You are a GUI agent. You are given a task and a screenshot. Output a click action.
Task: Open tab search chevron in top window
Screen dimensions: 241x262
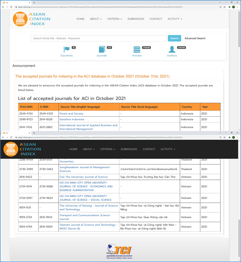pyautogui.click(x=220, y=2)
